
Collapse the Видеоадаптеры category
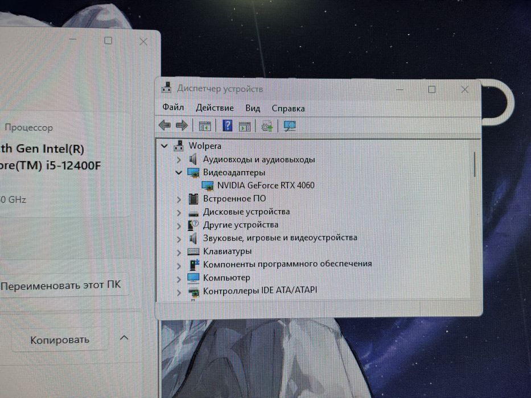[x=179, y=173]
